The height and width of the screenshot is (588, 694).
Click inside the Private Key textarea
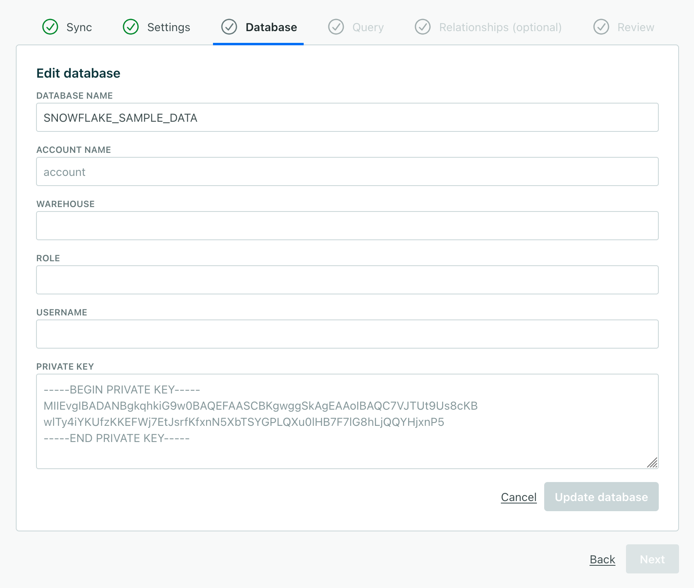[347, 421]
